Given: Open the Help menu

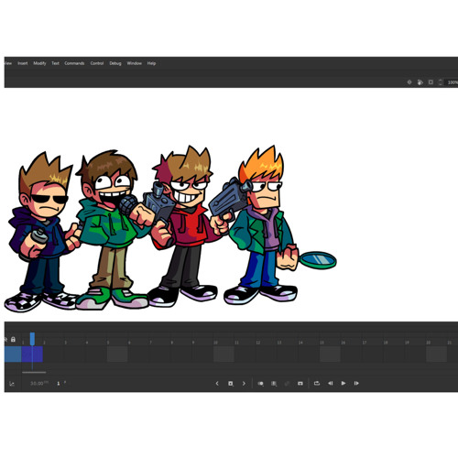Looking at the screenshot, I should pos(151,63).
